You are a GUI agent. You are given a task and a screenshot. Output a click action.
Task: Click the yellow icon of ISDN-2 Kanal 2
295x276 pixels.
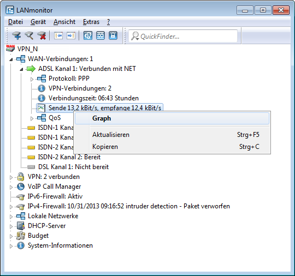(x=31, y=157)
